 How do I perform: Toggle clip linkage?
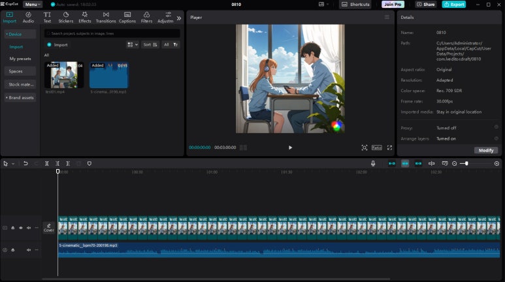418,164
